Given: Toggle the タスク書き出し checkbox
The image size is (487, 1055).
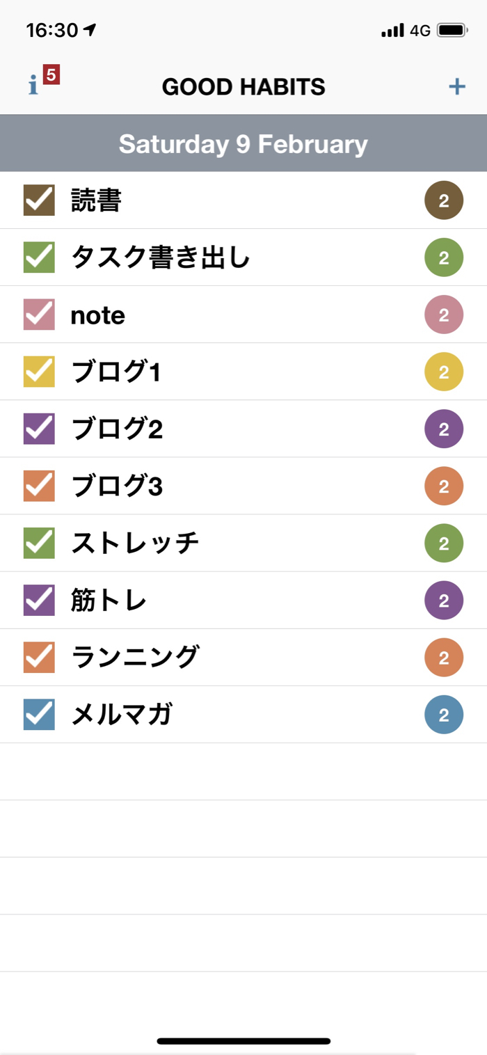Looking at the screenshot, I should click(x=39, y=257).
